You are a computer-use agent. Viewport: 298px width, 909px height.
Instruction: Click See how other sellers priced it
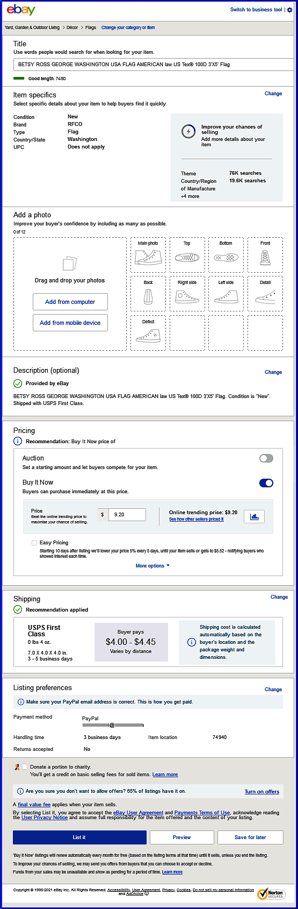click(x=197, y=520)
